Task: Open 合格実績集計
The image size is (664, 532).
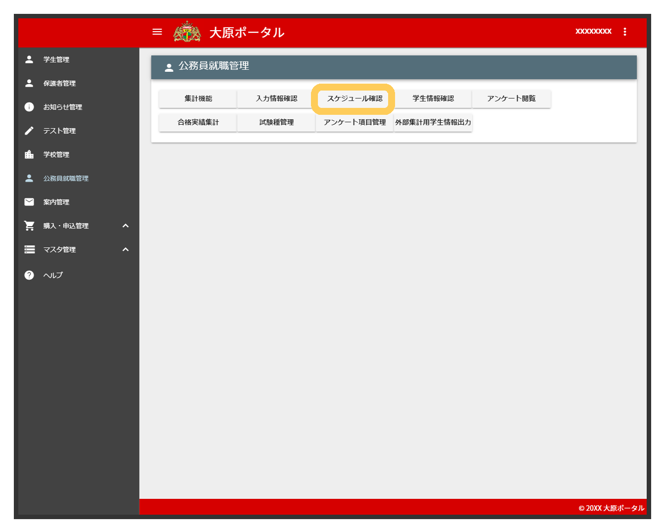Action: click(x=198, y=122)
